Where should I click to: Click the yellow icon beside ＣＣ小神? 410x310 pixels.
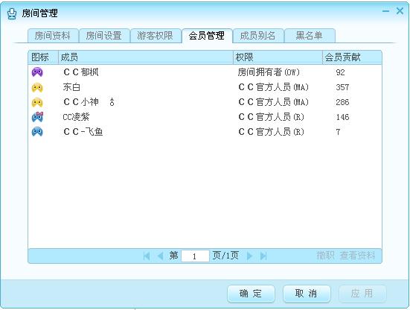point(37,102)
